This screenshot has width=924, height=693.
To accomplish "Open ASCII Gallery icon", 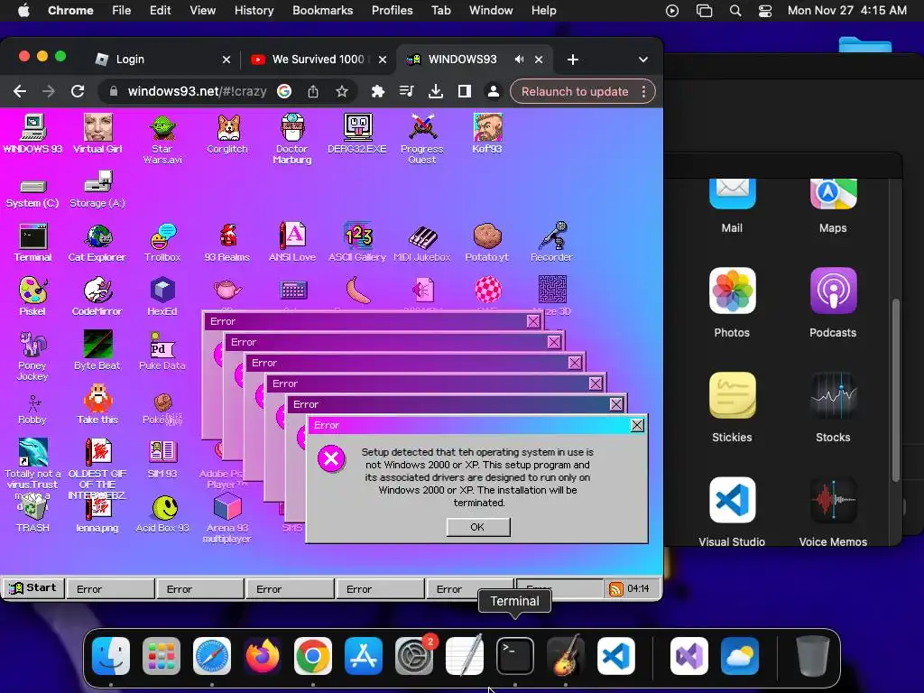I will (357, 242).
